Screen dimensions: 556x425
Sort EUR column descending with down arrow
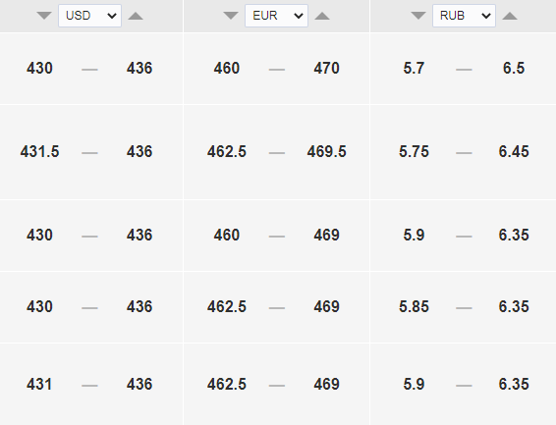point(231,16)
